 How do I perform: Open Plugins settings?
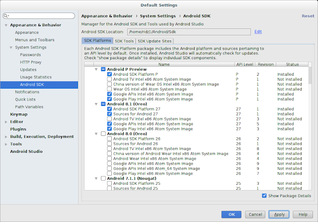coord(18,129)
